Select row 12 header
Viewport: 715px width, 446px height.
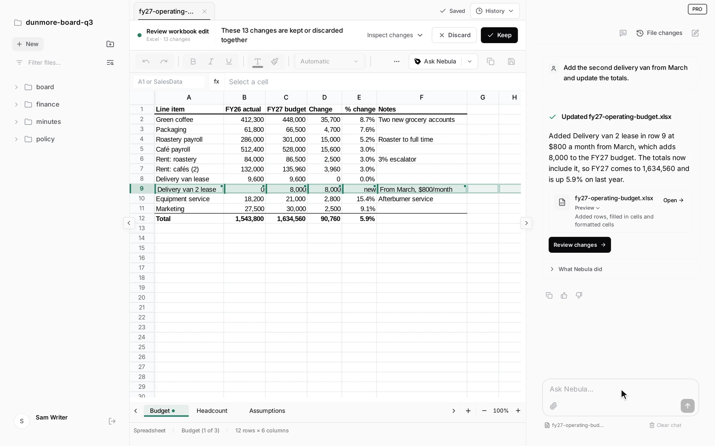[x=142, y=219]
